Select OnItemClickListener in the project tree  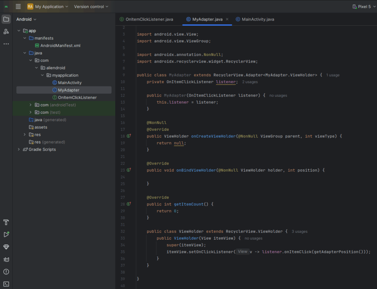[74, 97]
